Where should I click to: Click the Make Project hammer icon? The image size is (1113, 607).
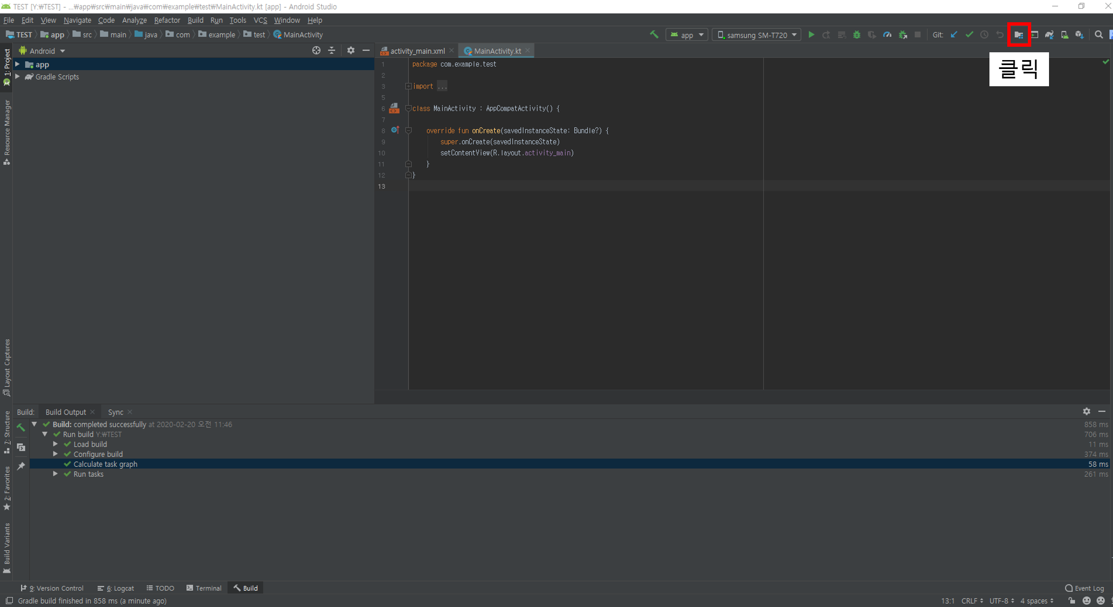tap(654, 34)
